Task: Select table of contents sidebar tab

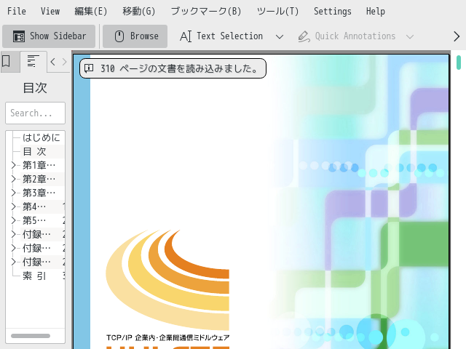Action: pos(33,61)
